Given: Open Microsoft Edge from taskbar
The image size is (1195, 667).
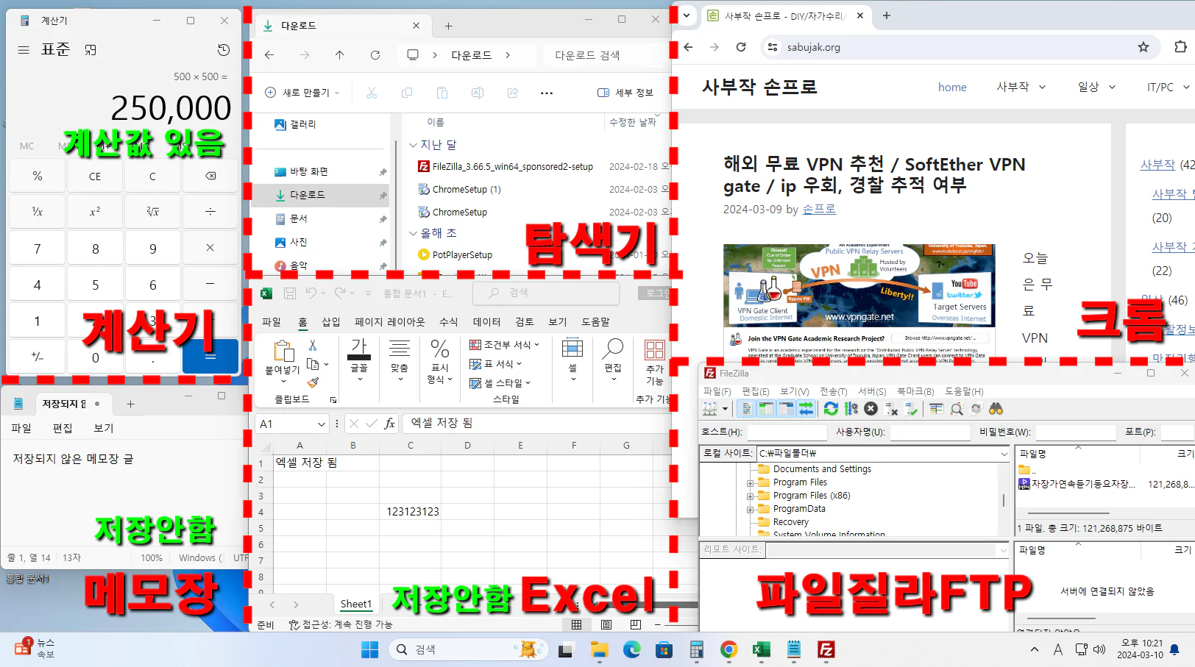Looking at the screenshot, I should (x=632, y=649).
